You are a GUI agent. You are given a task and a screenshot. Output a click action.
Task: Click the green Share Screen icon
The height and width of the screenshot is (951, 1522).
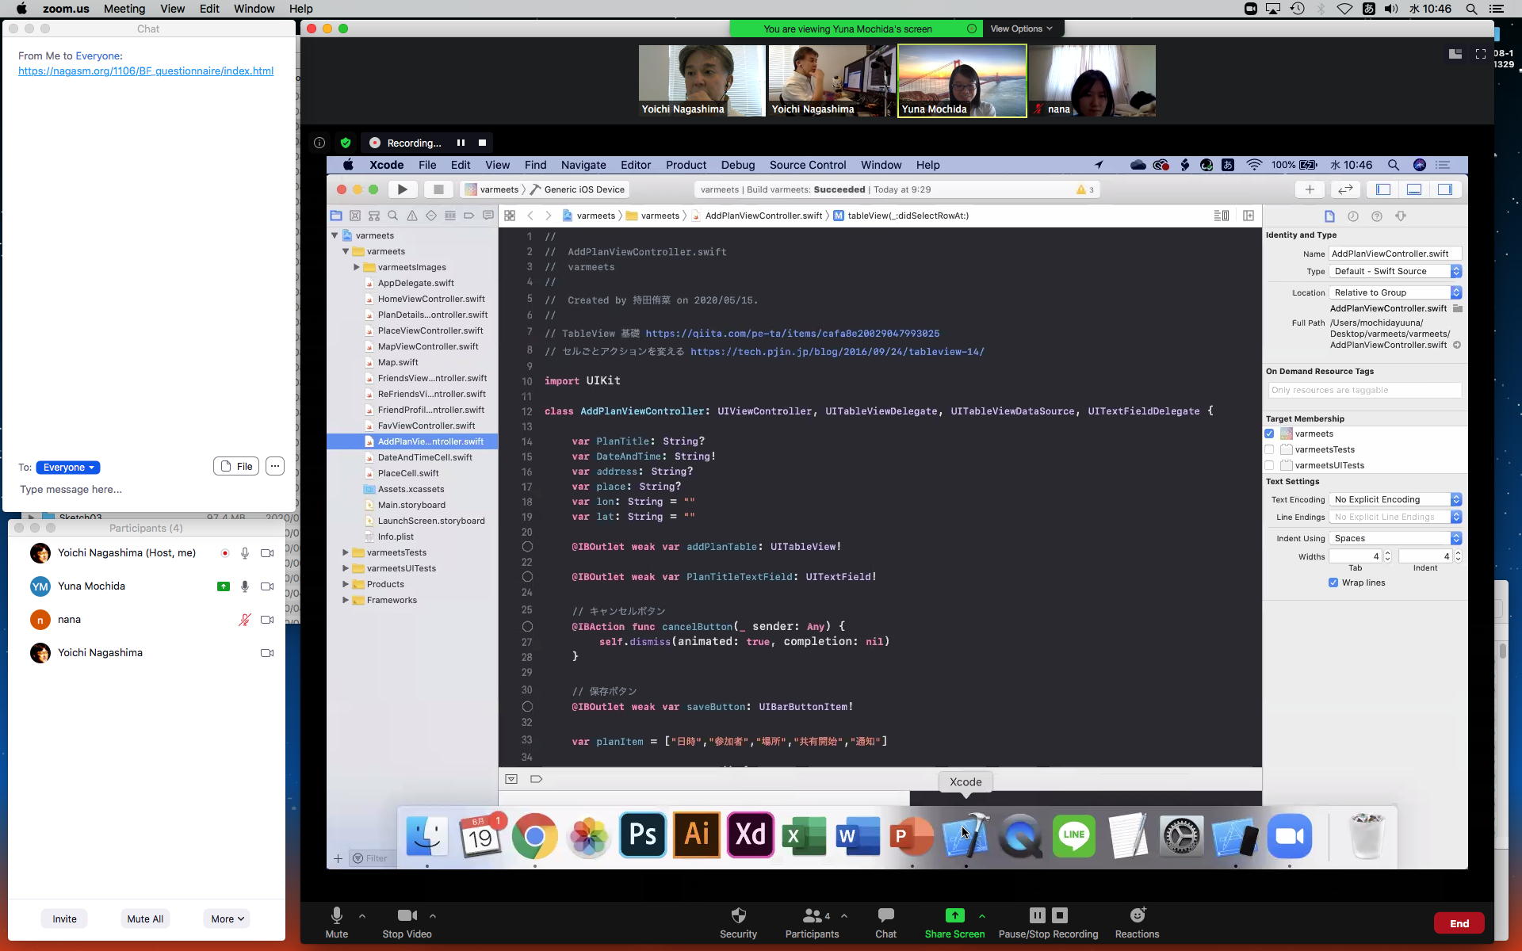[954, 916]
